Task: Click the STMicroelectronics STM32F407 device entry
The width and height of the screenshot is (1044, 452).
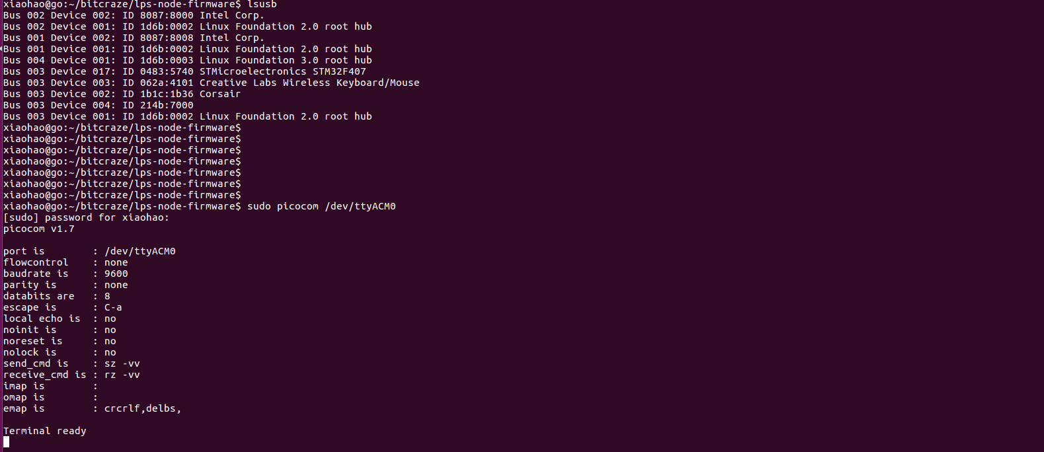Action: [x=282, y=71]
